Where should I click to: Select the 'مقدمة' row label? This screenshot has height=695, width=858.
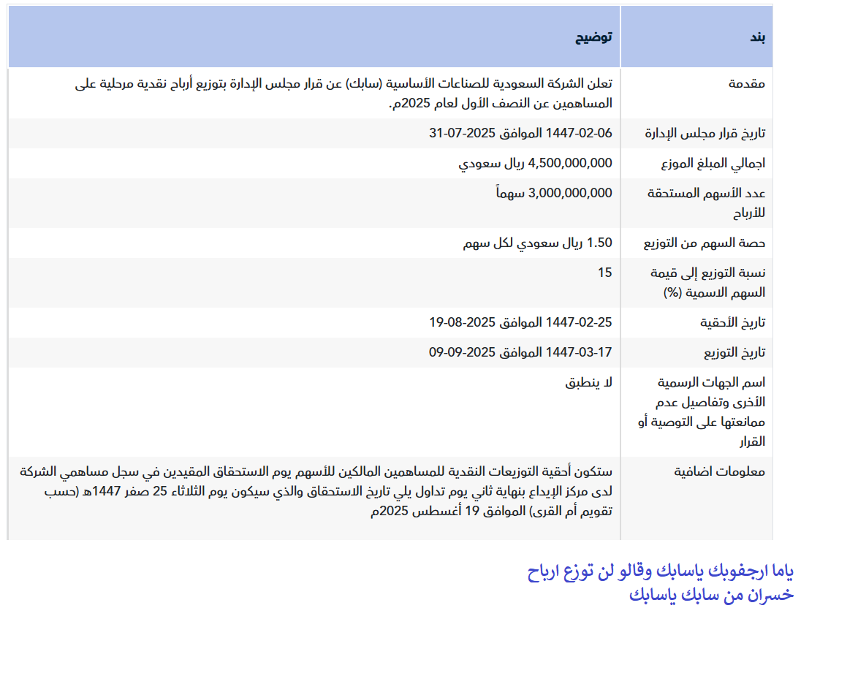(x=746, y=84)
